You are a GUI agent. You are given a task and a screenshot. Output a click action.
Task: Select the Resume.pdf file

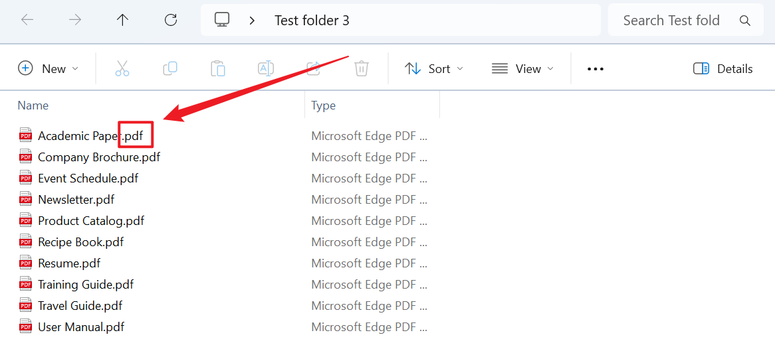tap(69, 263)
